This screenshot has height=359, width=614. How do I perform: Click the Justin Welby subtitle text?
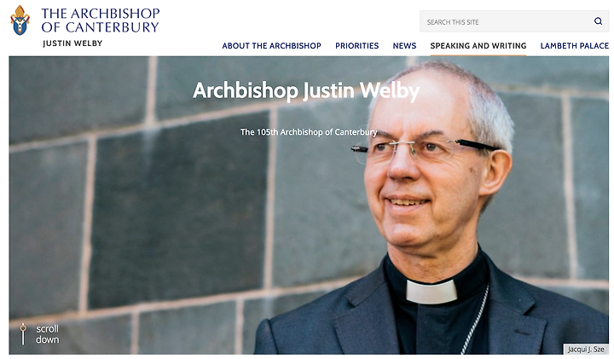point(72,43)
